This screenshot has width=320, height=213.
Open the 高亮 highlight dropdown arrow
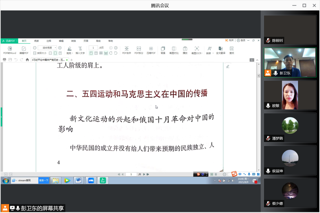(72, 53)
